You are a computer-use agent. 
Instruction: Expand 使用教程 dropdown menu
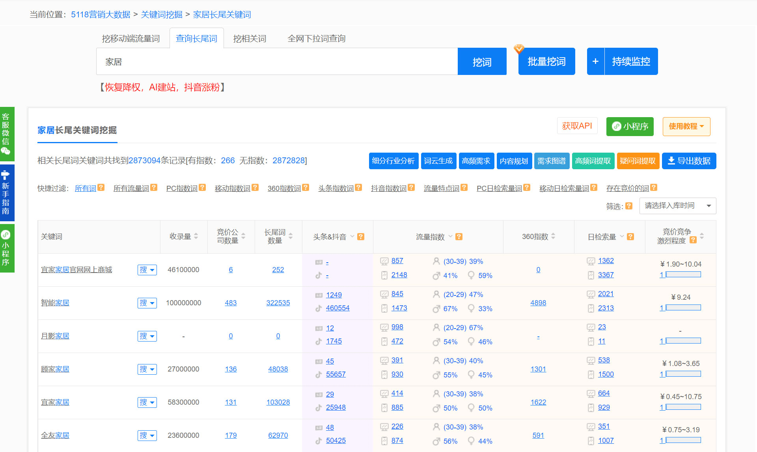click(686, 126)
